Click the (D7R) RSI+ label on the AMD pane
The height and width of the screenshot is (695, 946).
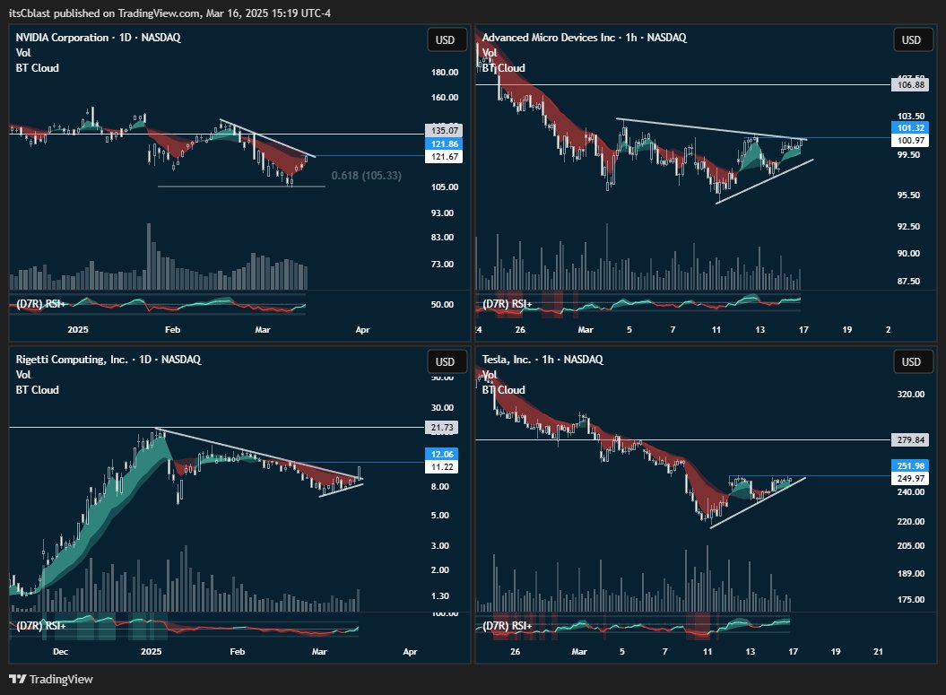[x=507, y=303]
